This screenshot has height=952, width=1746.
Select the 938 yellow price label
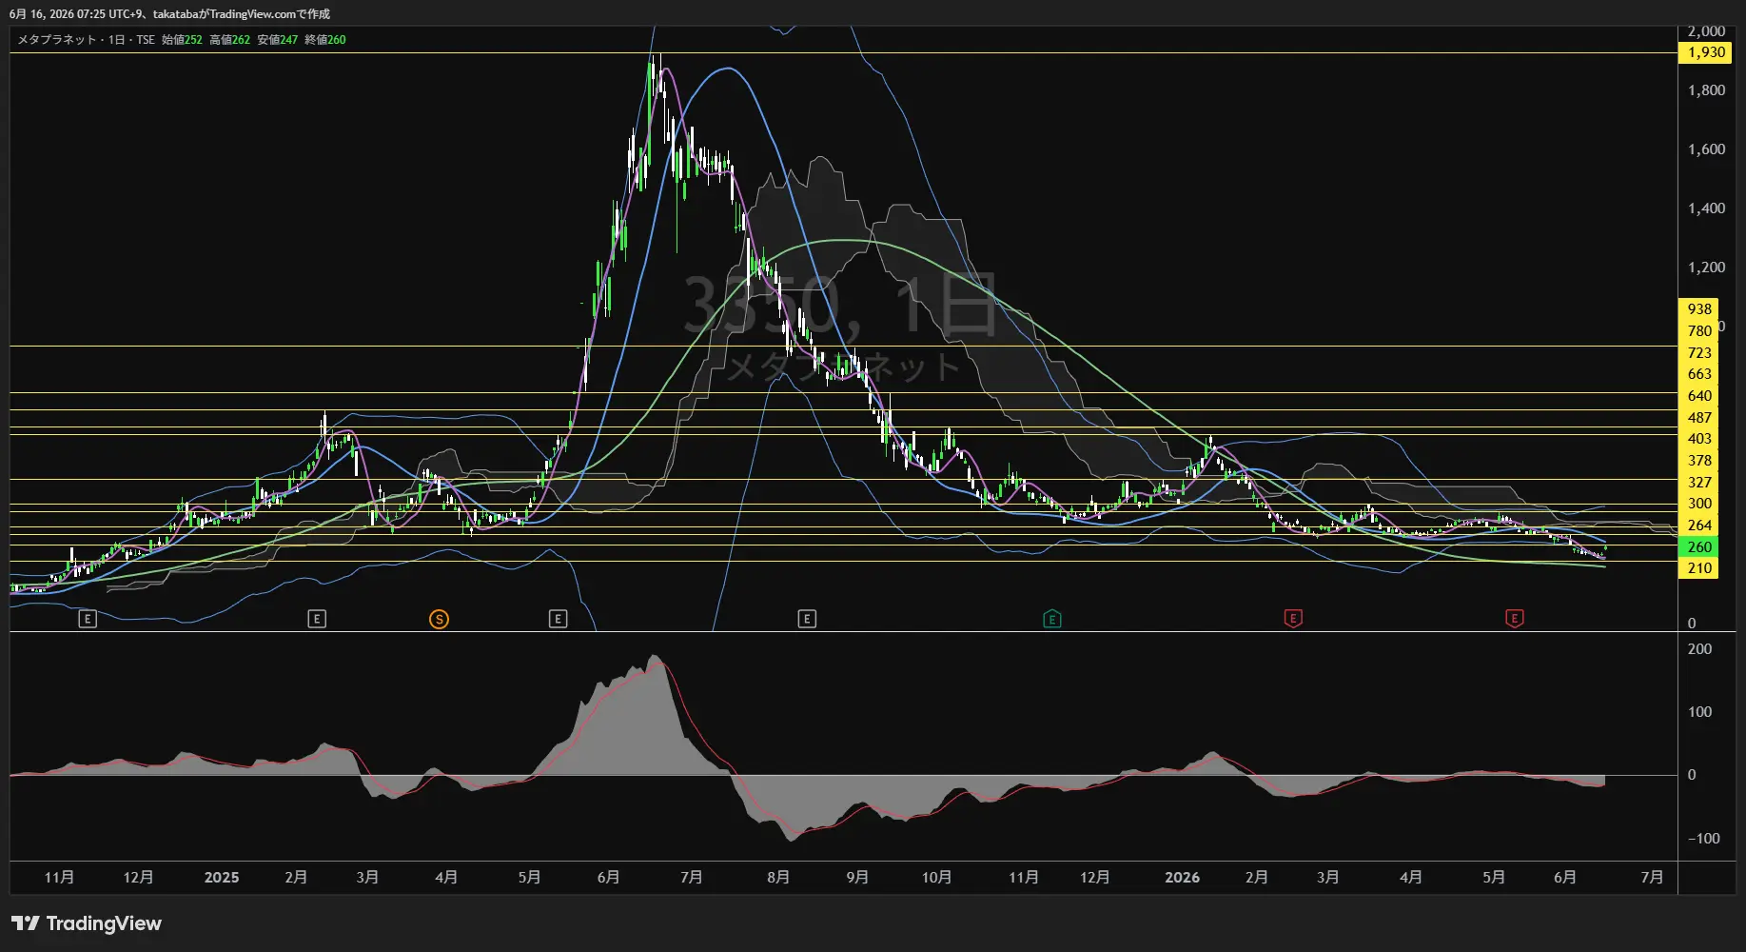[1699, 309]
